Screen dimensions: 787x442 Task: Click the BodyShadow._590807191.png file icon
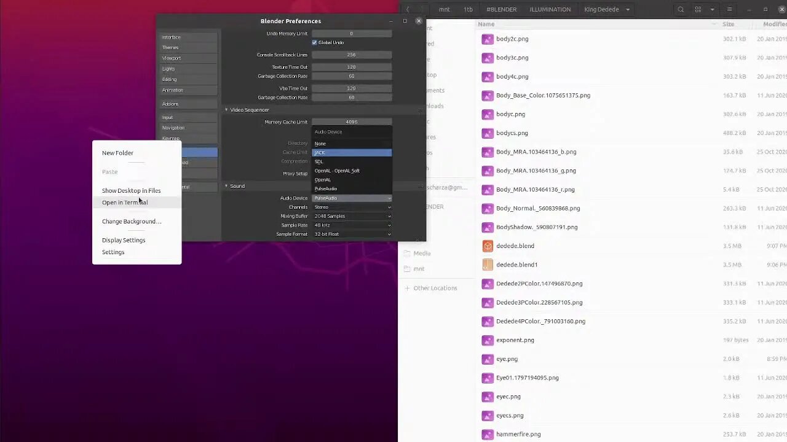pos(488,227)
